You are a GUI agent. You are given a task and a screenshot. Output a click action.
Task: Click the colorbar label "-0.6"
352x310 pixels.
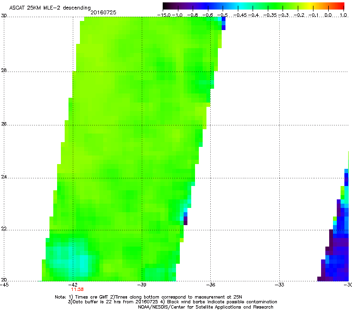(x=208, y=15)
